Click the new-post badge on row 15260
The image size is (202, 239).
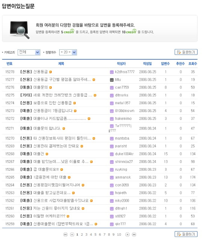(x=68, y=216)
